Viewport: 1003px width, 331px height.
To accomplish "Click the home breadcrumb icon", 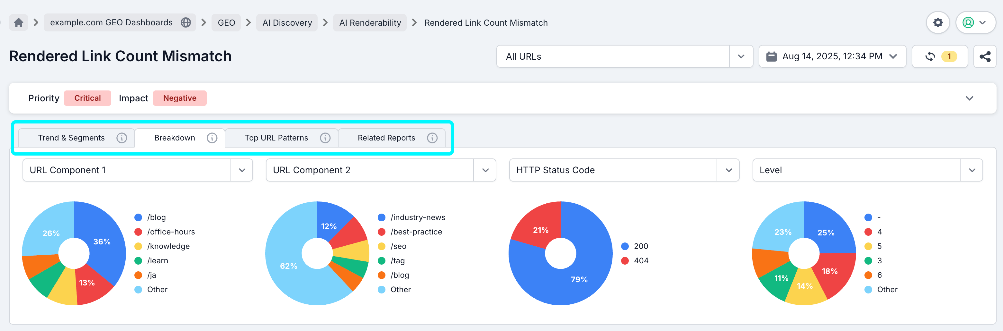I will point(18,22).
